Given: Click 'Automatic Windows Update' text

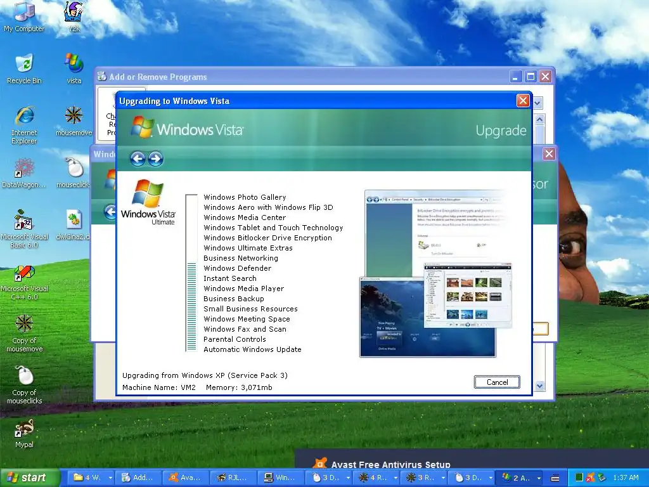Looking at the screenshot, I should 252,349.
